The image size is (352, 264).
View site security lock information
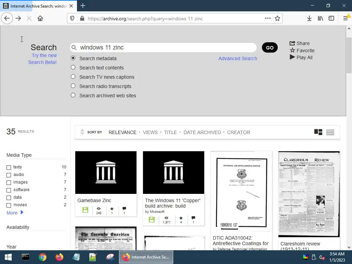pyautogui.click(x=82, y=19)
